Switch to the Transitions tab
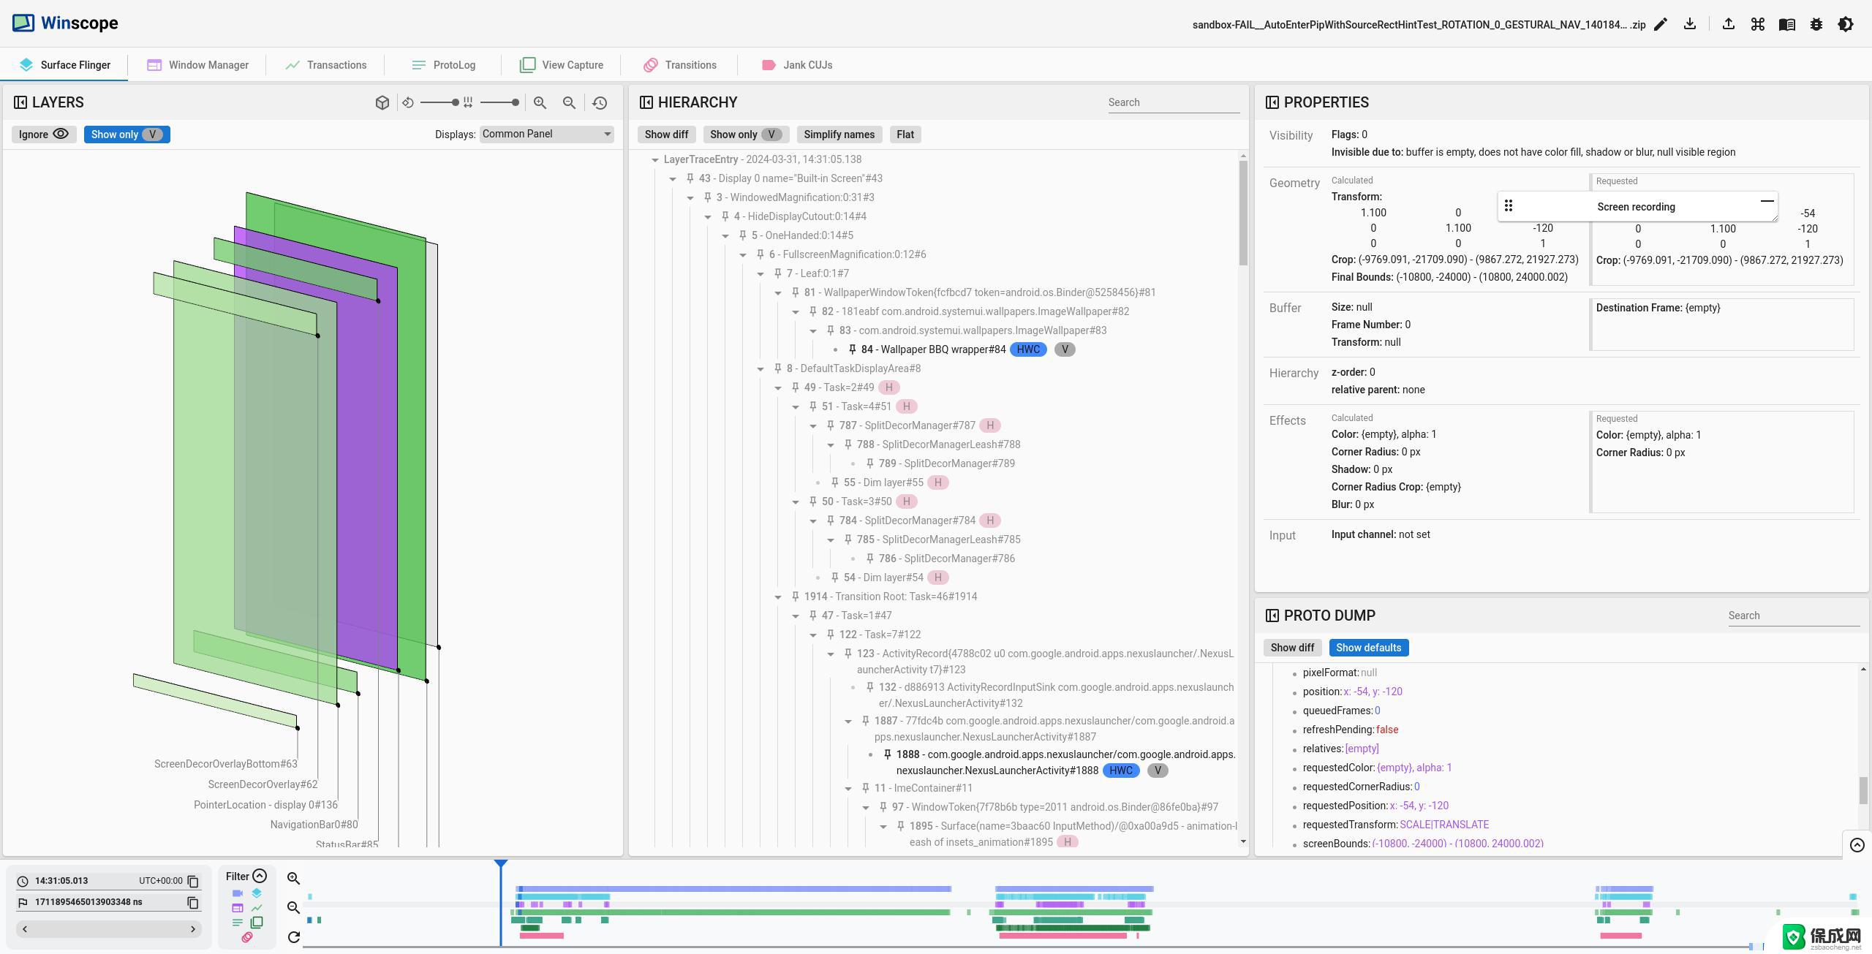Screen dimensions: 1872x954 (x=680, y=65)
